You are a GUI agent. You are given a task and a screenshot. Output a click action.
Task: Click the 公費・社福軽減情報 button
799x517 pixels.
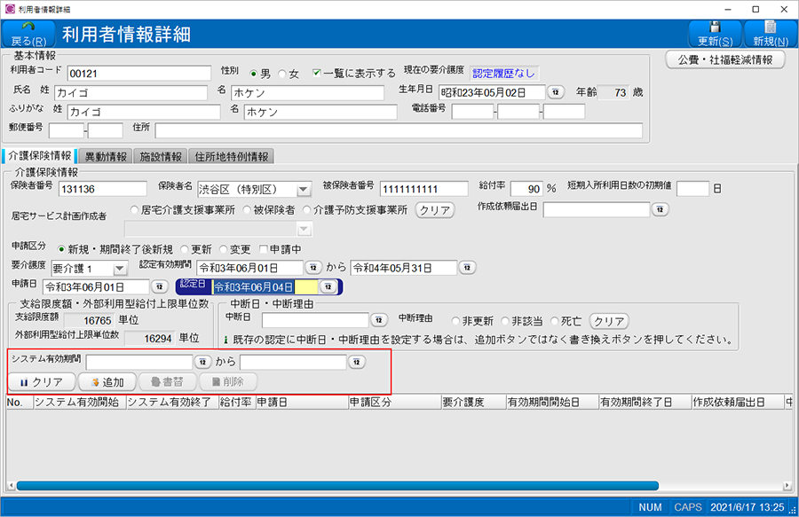[x=724, y=59]
